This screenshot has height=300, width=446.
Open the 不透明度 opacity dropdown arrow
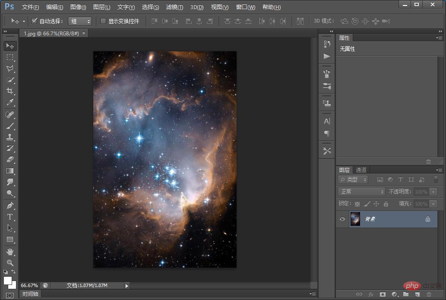point(433,192)
